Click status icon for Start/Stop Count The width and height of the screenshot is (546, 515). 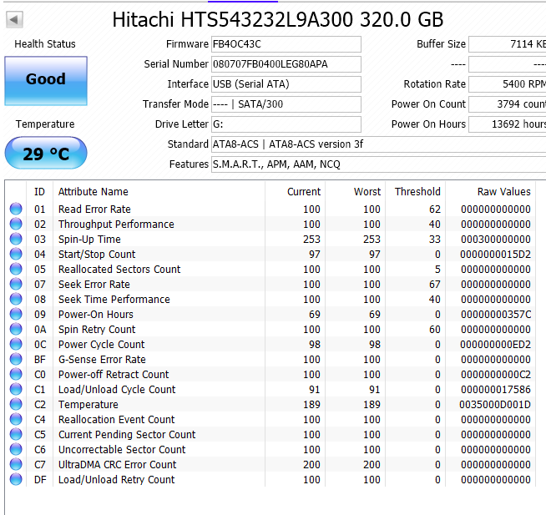pyautogui.click(x=16, y=254)
